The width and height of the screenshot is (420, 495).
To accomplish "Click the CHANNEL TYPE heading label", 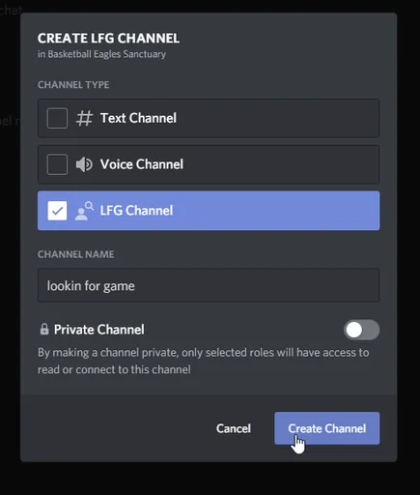I will tap(73, 85).
